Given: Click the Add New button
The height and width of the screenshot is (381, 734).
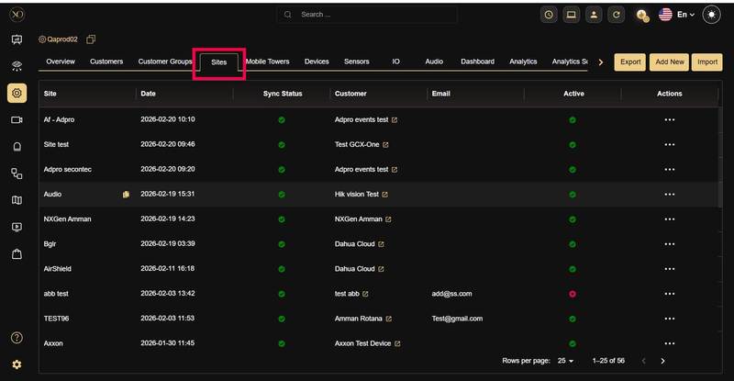Looking at the screenshot, I should point(669,62).
